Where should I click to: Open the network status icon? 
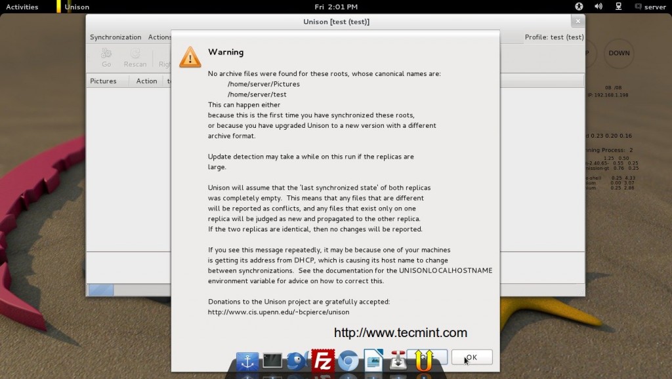618,7
